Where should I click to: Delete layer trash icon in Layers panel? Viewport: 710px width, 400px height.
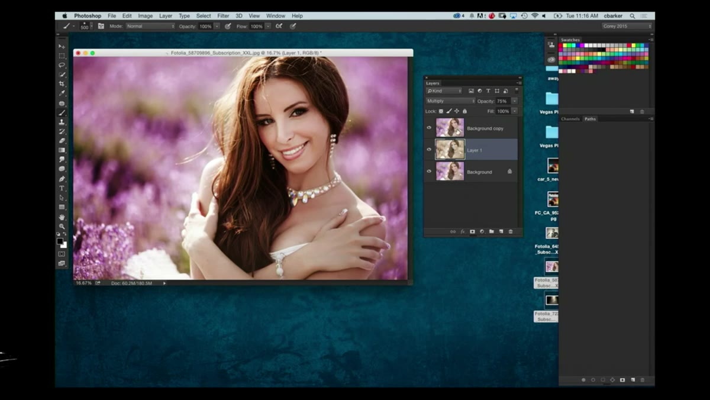click(511, 231)
